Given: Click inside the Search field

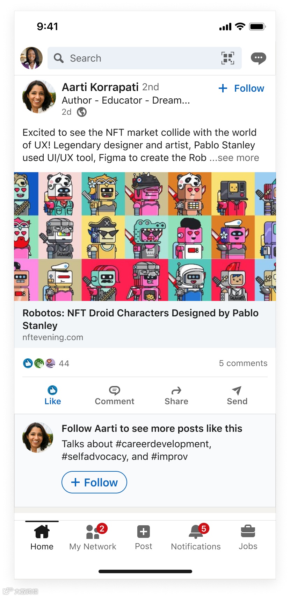Looking at the screenshot, I should (x=140, y=58).
